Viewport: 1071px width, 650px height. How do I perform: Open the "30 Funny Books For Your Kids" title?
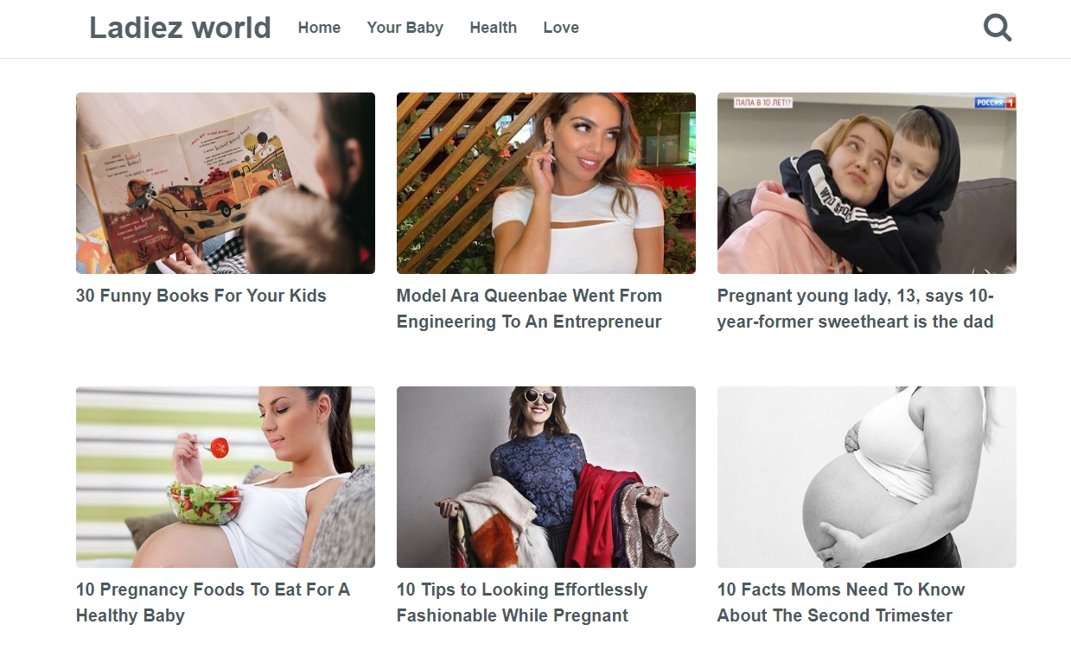tap(201, 296)
